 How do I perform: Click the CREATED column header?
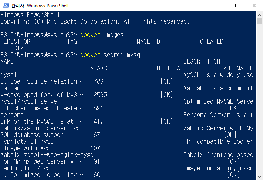pos(212,41)
